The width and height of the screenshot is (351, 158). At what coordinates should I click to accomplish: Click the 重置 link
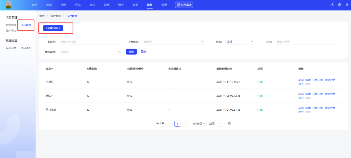143,52
